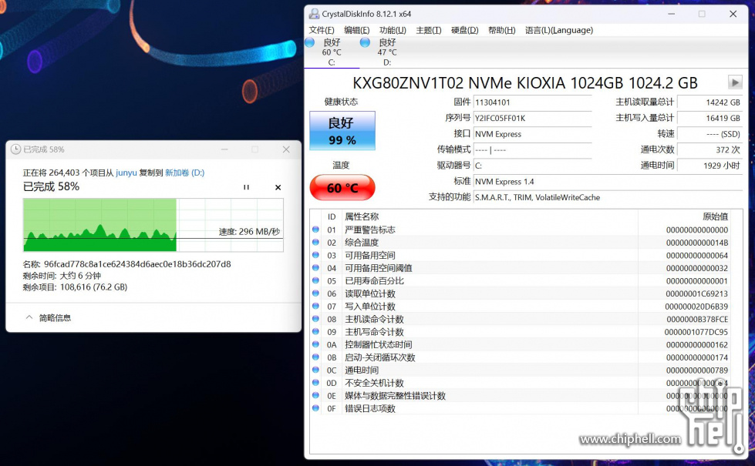The height and width of the screenshot is (466, 755).
Task: Select the C: drive tab at 60 °C
Action: pyautogui.click(x=332, y=52)
